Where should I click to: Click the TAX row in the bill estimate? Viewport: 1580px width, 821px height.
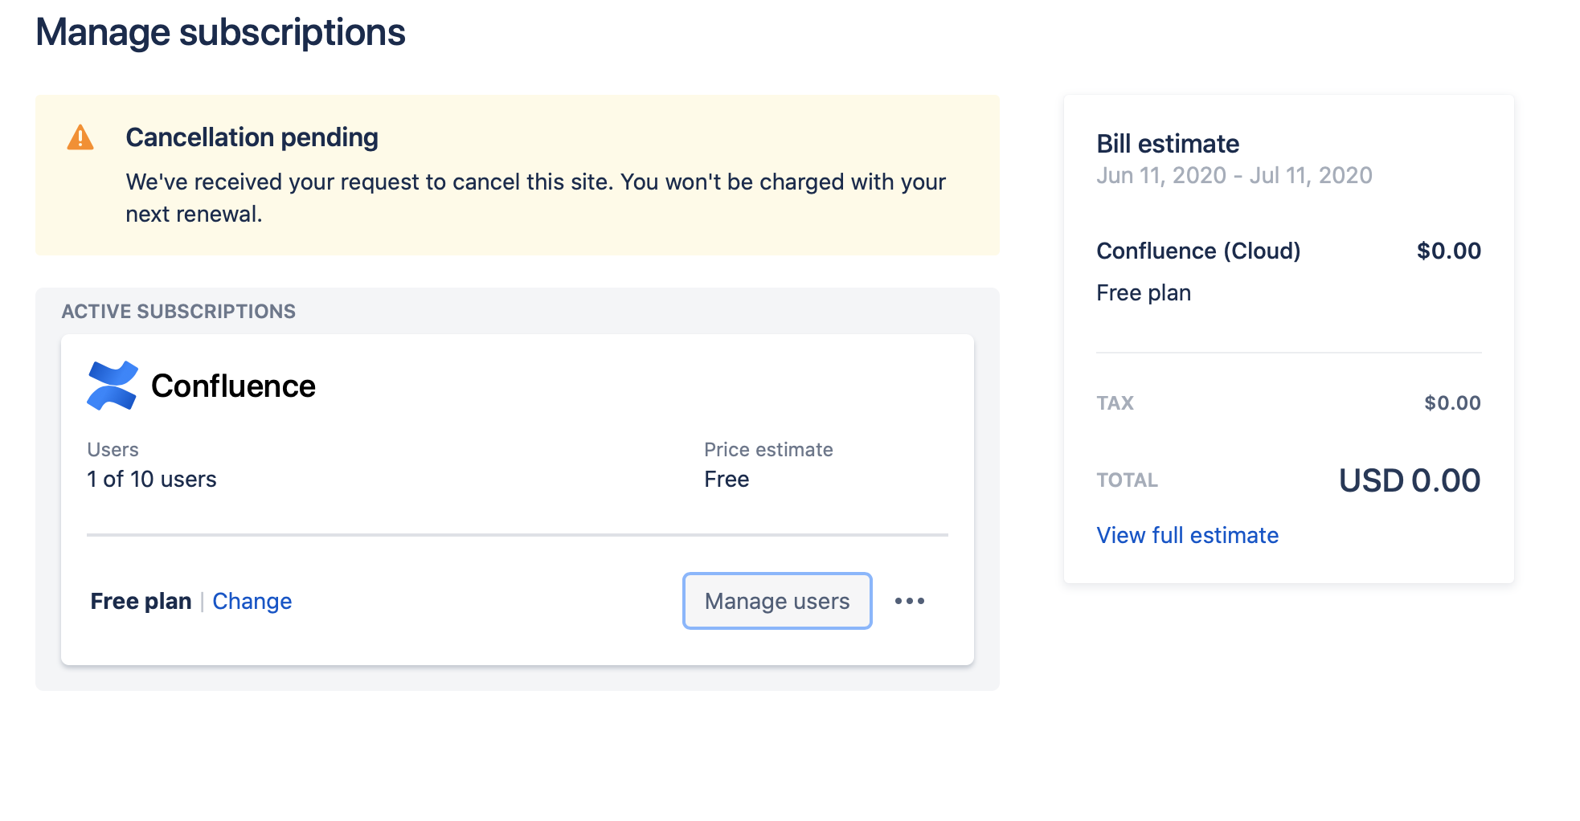tap(1115, 402)
